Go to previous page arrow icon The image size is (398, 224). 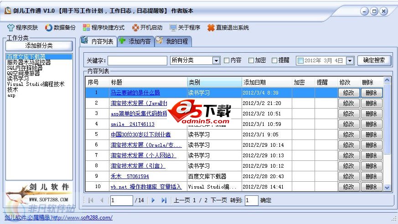pyautogui.click(x=102, y=200)
